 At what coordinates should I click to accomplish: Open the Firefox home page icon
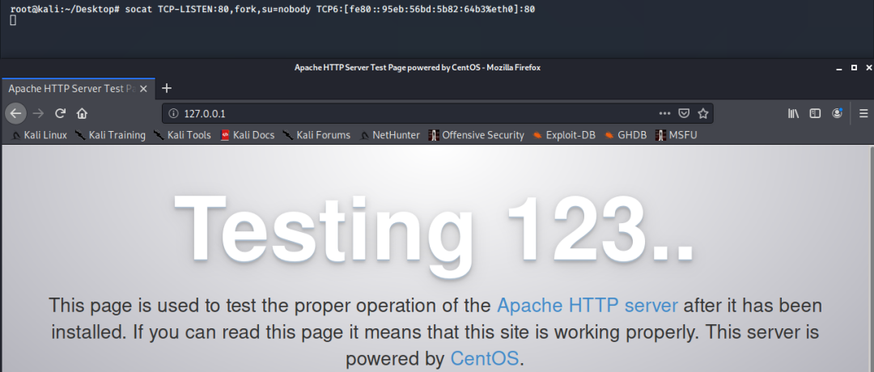point(82,113)
